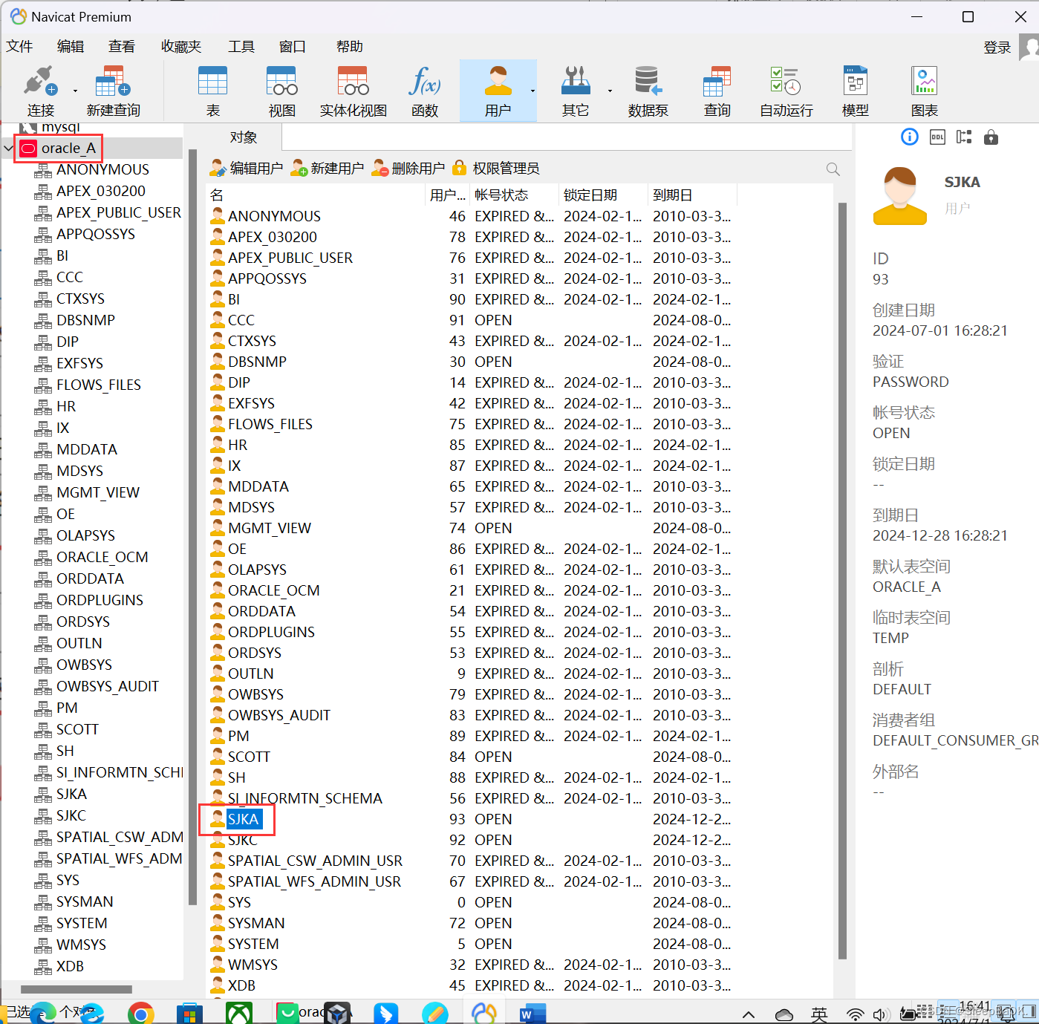The height and width of the screenshot is (1024, 1039).
Task: Select the 视图 (views) toolbar icon
Action: tap(281, 89)
